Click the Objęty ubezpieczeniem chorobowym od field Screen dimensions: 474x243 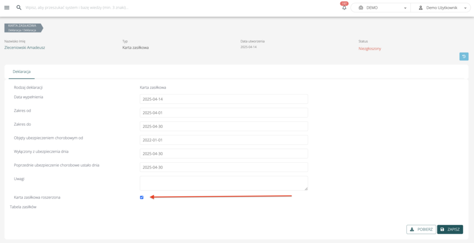coord(224,140)
